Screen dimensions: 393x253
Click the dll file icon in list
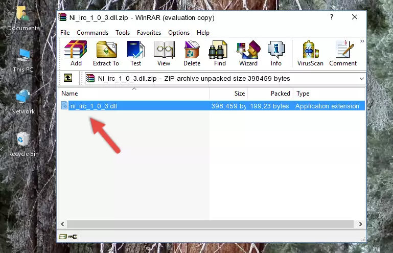tap(64, 106)
